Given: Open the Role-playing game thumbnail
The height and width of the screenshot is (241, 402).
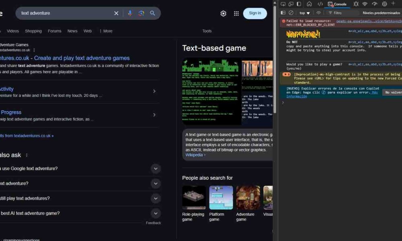Looking at the screenshot, I should click(x=194, y=198).
